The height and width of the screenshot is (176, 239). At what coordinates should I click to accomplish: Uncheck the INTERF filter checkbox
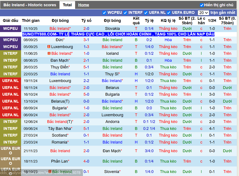point(125,13)
